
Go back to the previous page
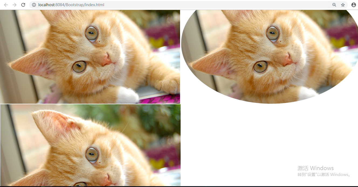[x=6, y=5]
